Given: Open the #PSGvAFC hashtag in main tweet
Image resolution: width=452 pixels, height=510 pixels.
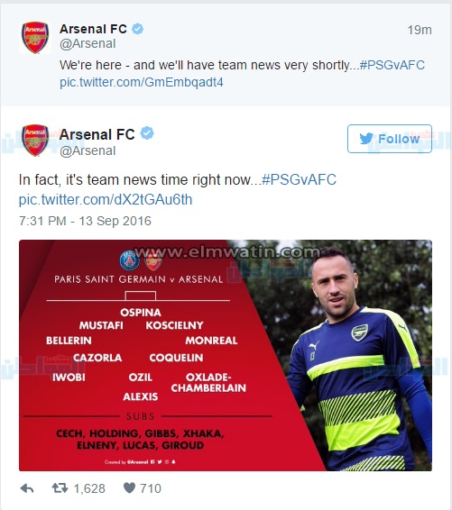Looking at the screenshot, I should pos(299,179).
